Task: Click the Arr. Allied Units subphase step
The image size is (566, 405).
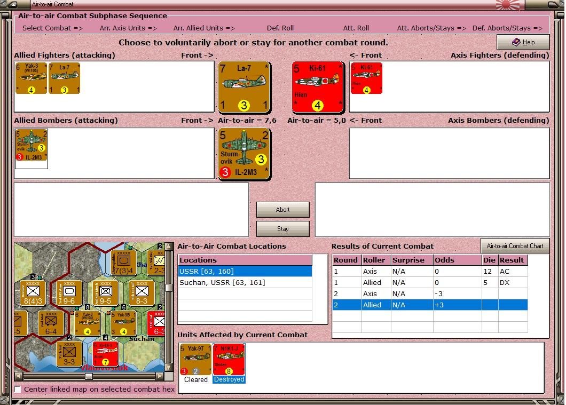Action: 204,28
